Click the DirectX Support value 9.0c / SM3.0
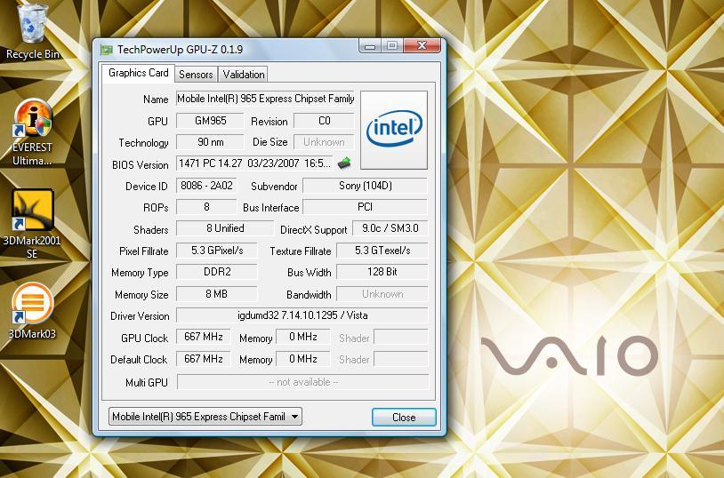 pos(390,228)
